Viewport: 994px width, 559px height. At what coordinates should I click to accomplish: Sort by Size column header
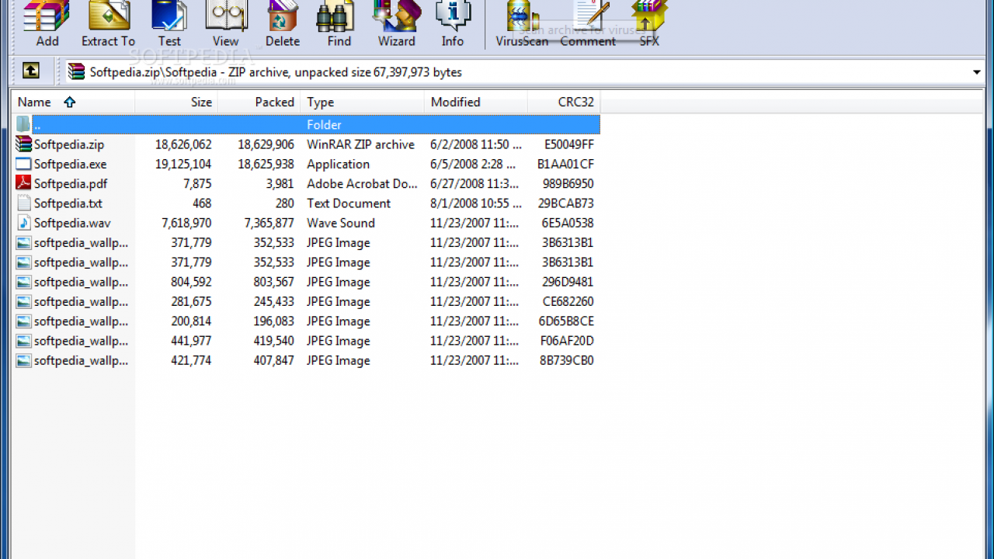[176, 102]
